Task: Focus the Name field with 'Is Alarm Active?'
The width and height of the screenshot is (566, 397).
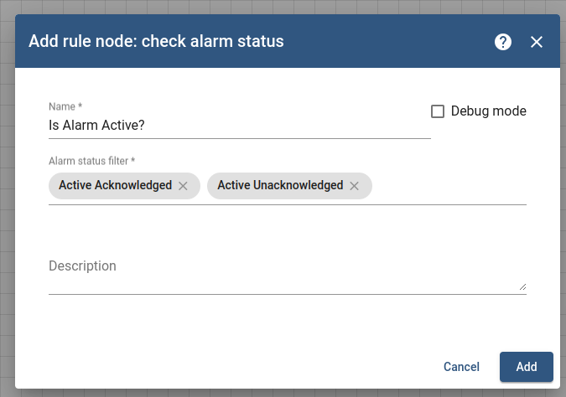Action: 240,126
